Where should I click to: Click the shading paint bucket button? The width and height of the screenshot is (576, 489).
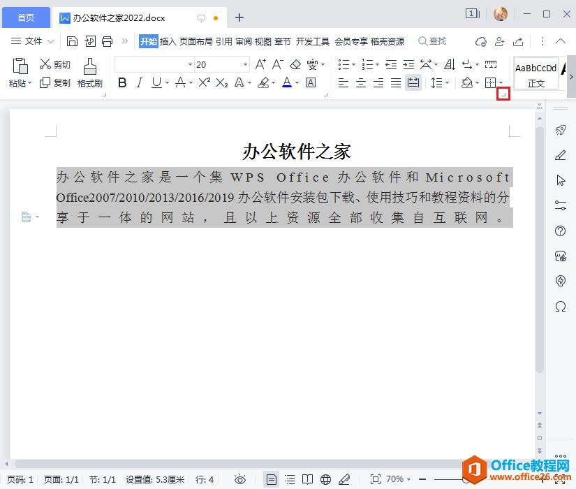(467, 82)
